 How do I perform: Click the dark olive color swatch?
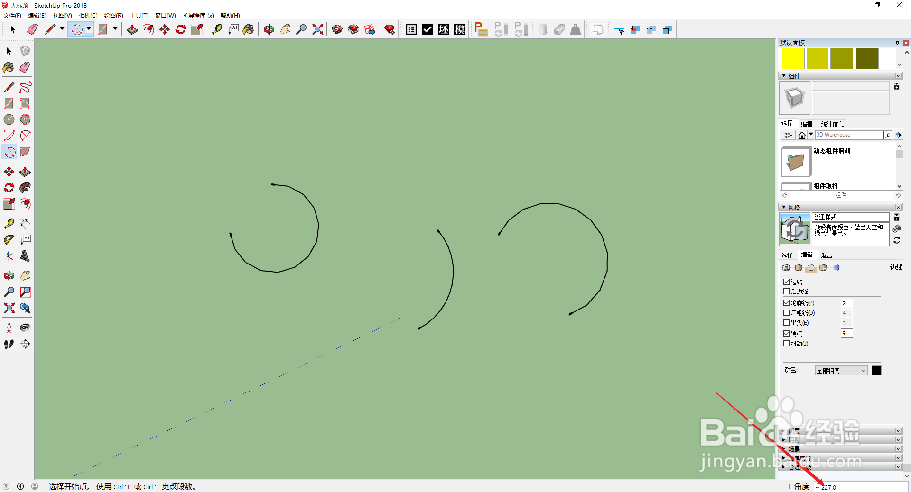point(867,58)
